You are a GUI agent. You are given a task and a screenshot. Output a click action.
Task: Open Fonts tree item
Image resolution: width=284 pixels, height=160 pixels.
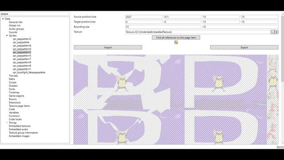point(12,89)
